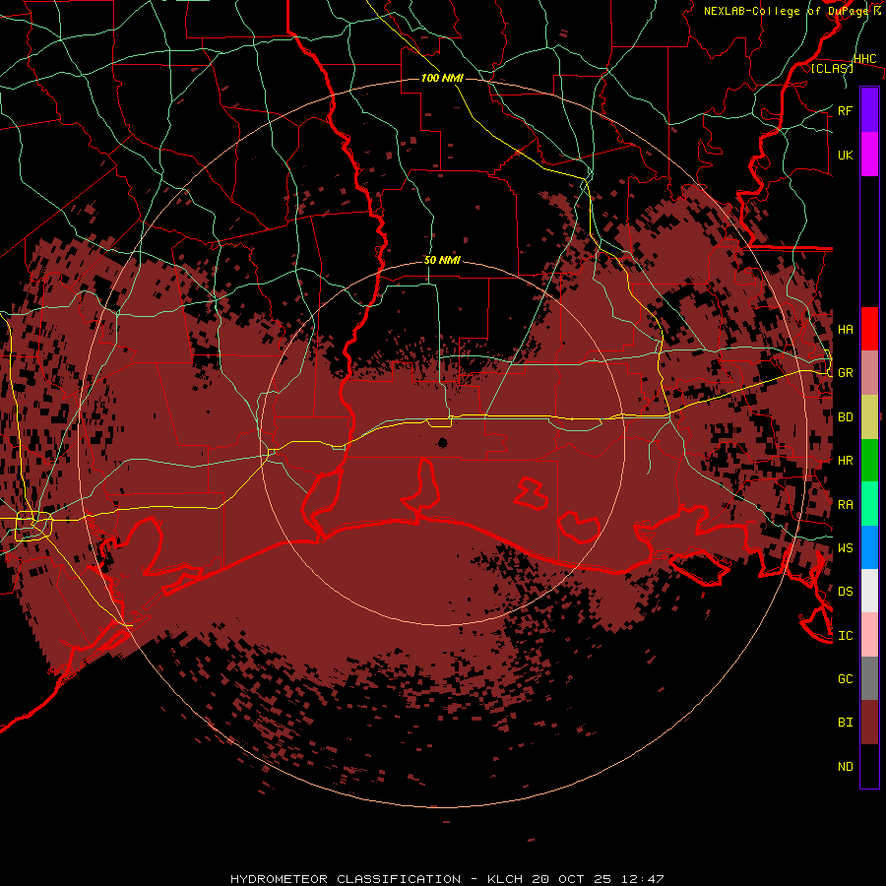Click the GC legend label
The image size is (886, 886).
click(846, 679)
